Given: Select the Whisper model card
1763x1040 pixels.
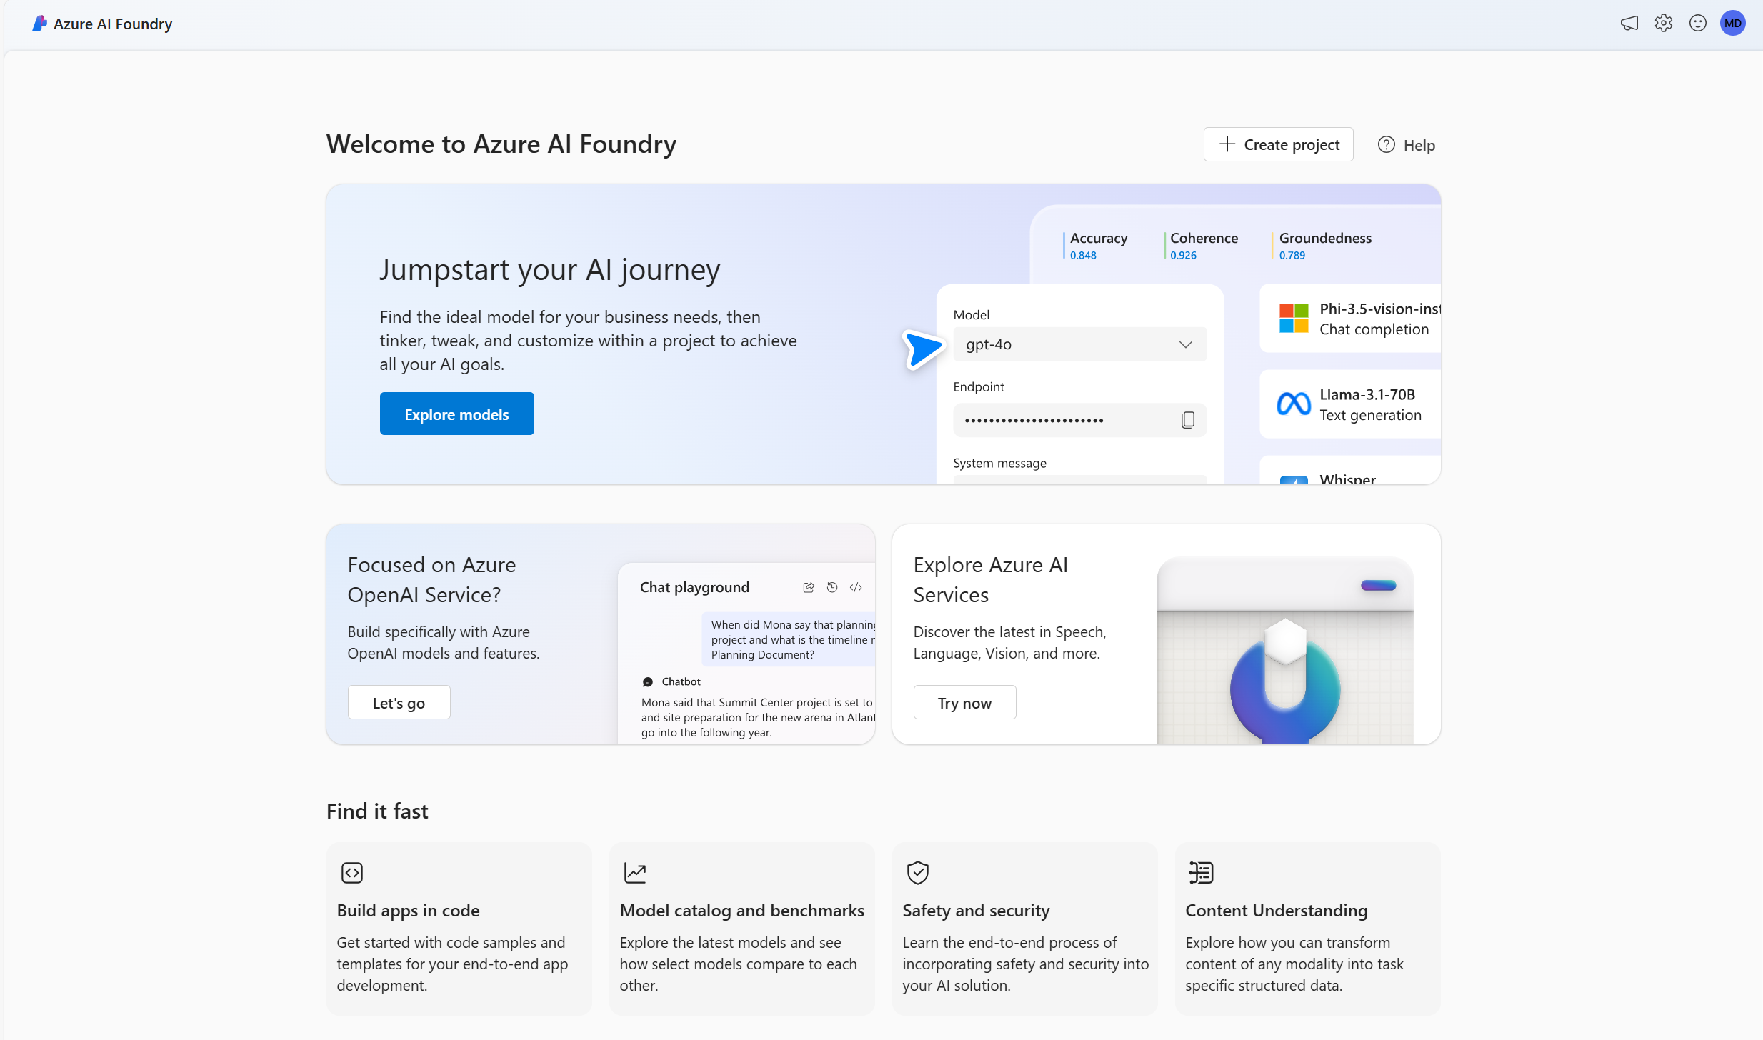Looking at the screenshot, I should click(1350, 470).
